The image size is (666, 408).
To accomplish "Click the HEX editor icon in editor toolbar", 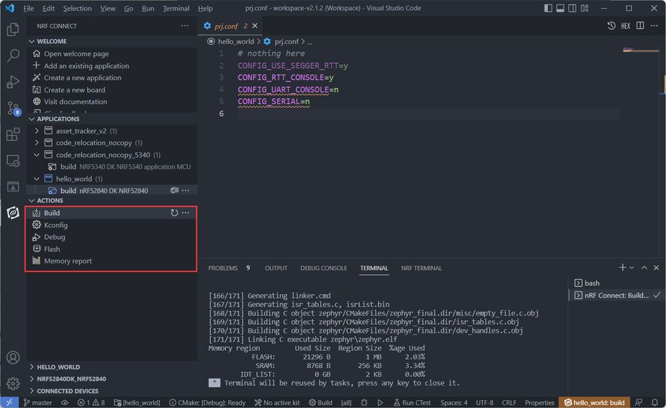I will click(x=625, y=26).
